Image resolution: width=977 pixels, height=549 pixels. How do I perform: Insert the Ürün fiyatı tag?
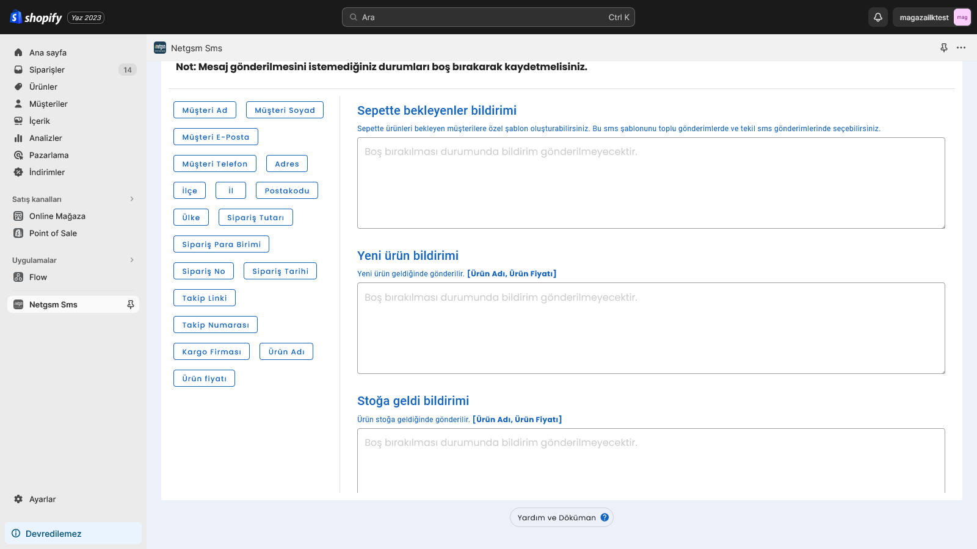coord(204,378)
